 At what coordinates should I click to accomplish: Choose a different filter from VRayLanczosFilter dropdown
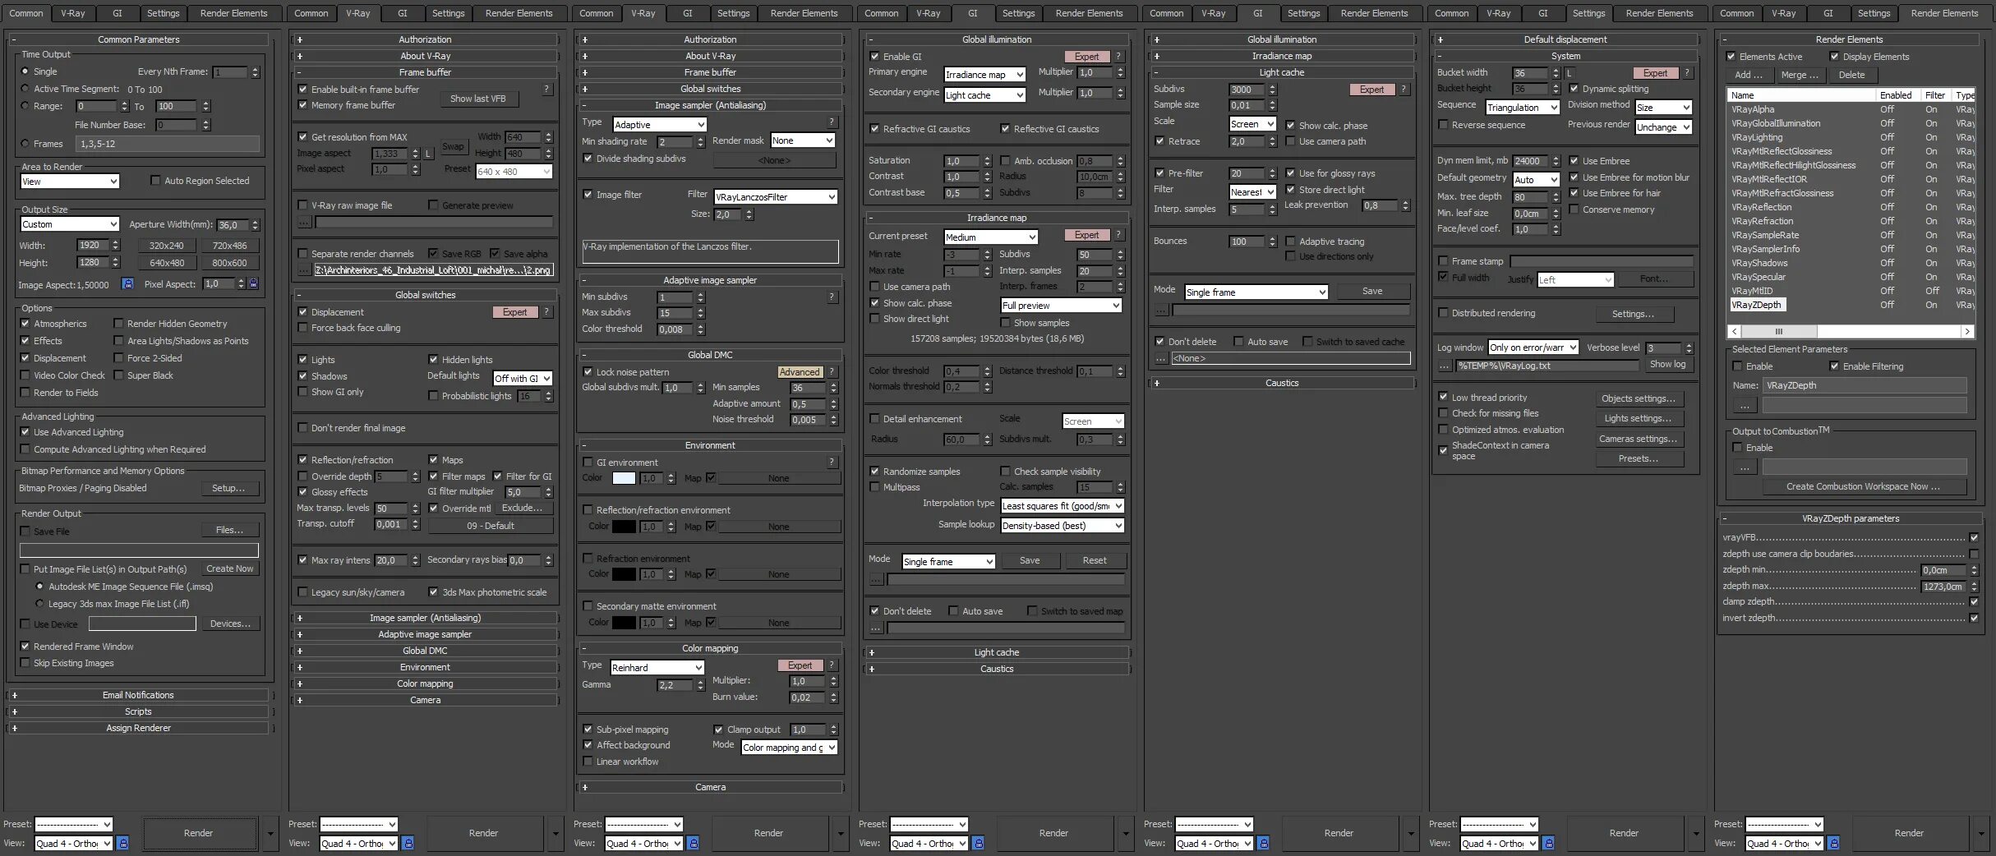pyautogui.click(x=776, y=197)
